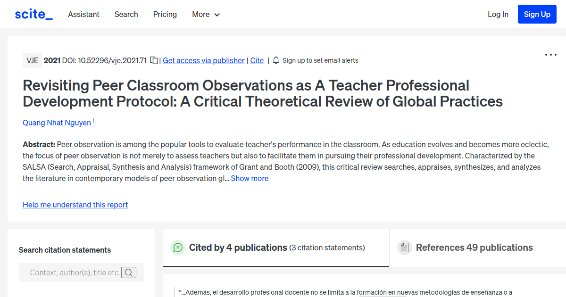Open the three-dot options menu
Viewport: 566px width, 297px height.
[550, 55]
